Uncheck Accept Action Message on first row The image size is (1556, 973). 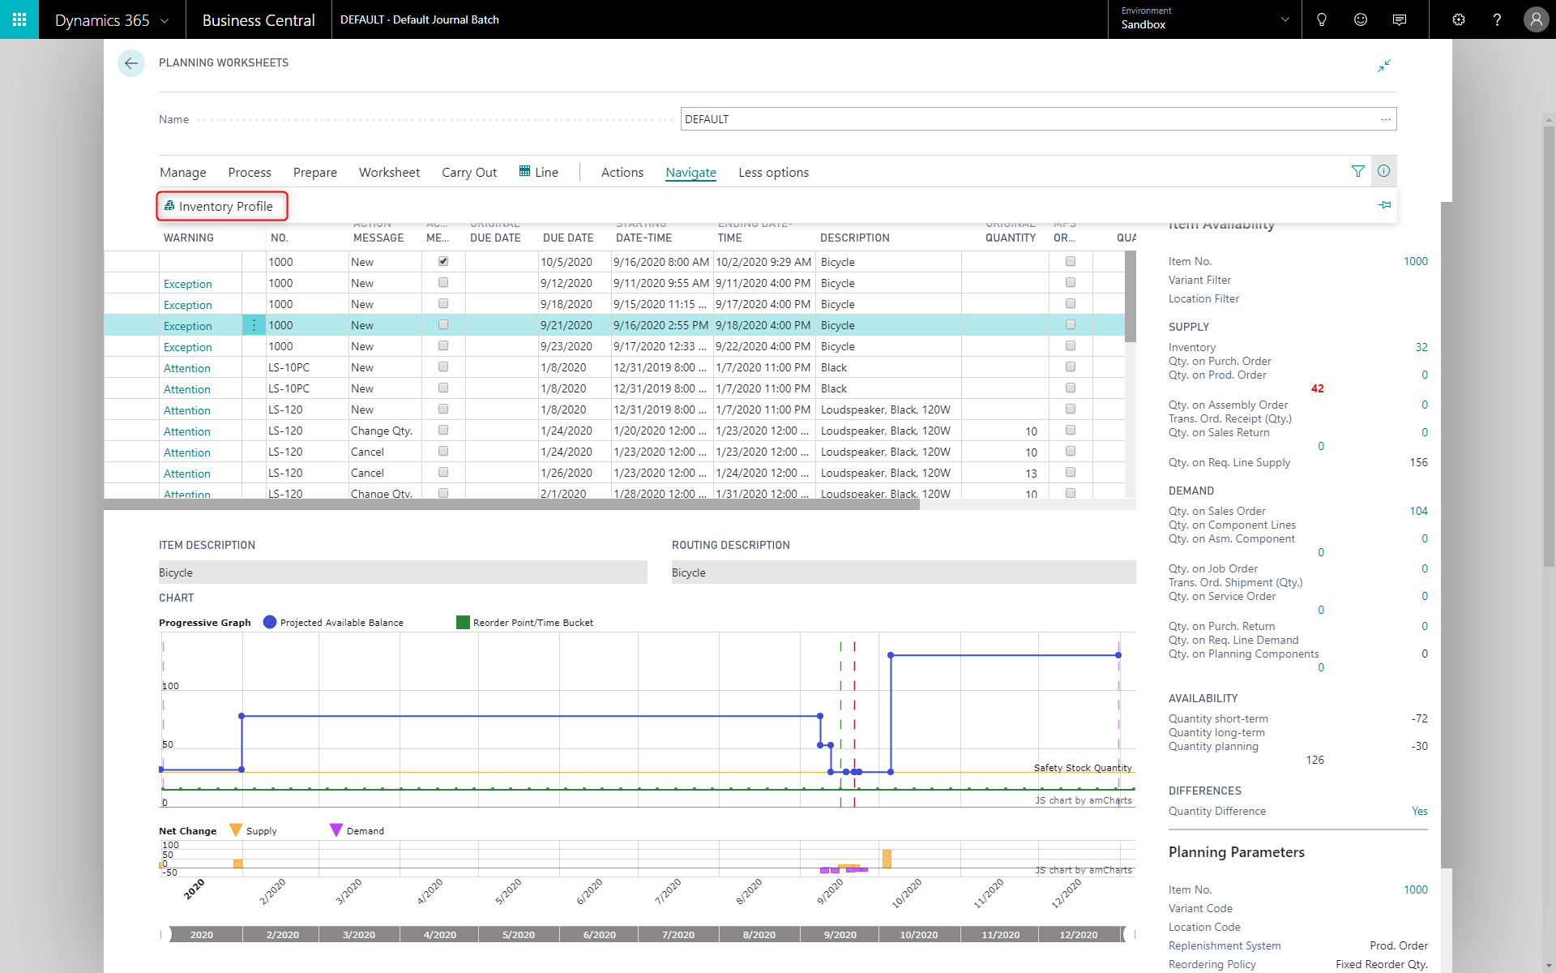(x=443, y=261)
